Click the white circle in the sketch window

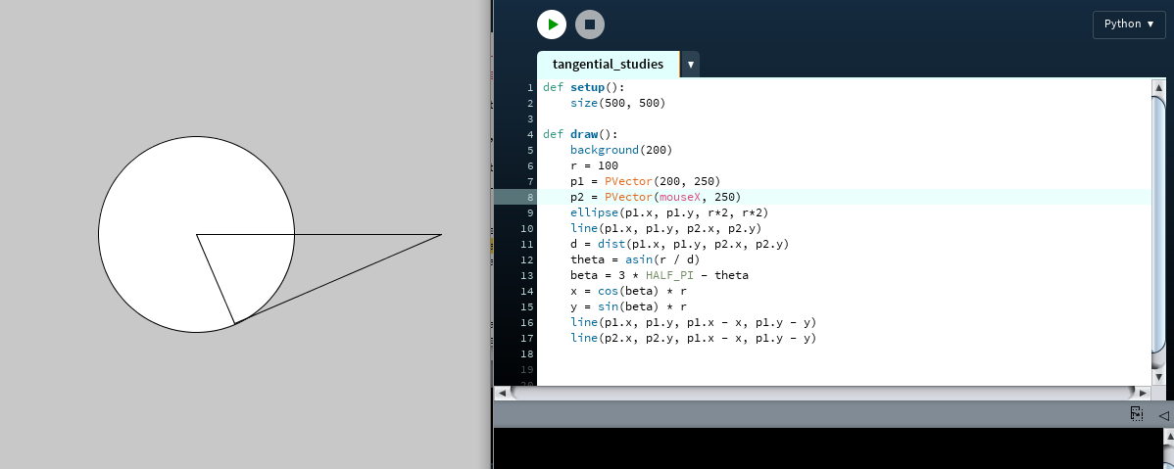click(196, 234)
